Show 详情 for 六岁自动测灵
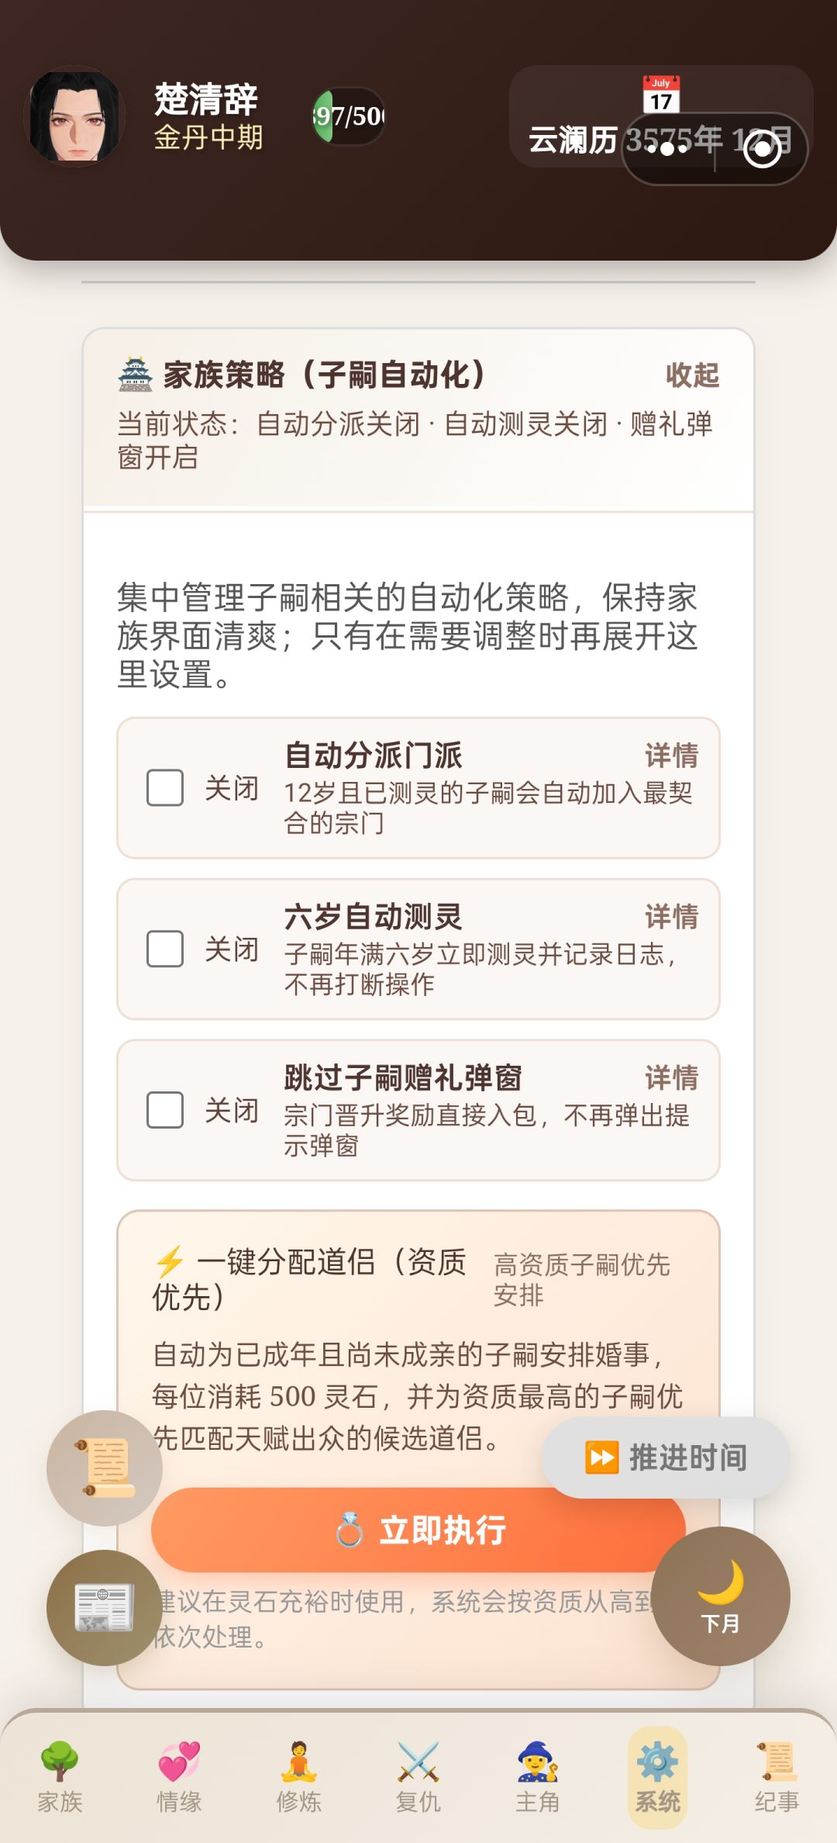 [671, 917]
